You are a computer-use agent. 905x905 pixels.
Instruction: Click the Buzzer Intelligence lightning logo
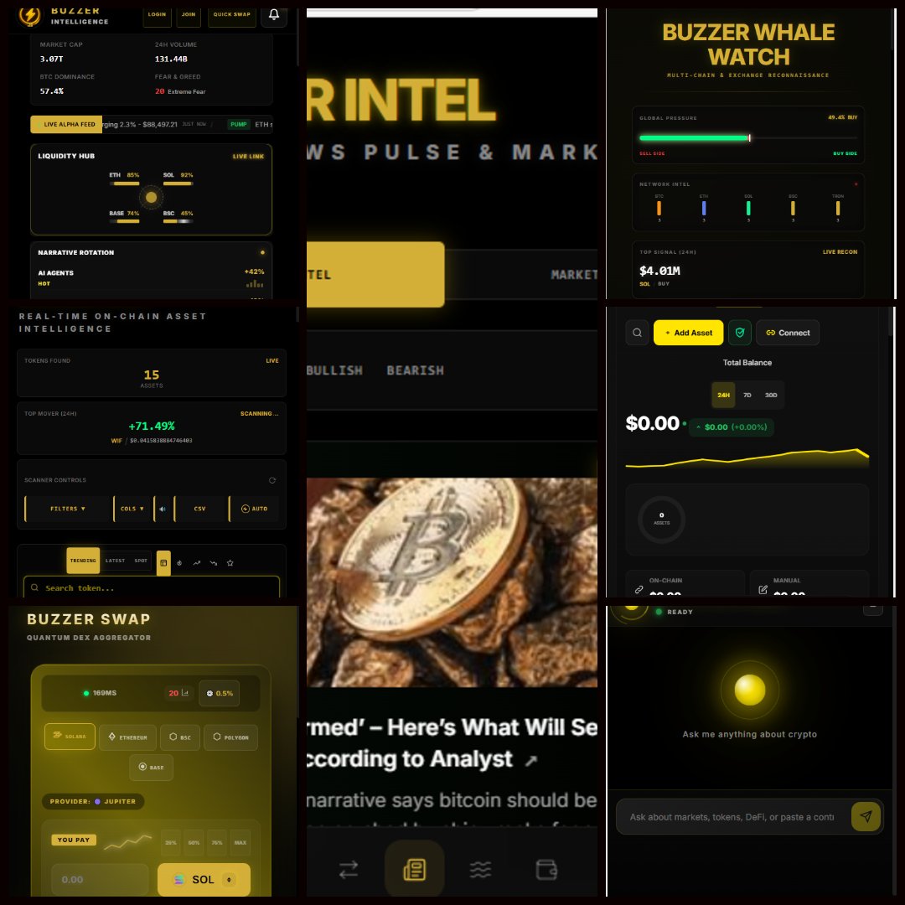coord(29,16)
